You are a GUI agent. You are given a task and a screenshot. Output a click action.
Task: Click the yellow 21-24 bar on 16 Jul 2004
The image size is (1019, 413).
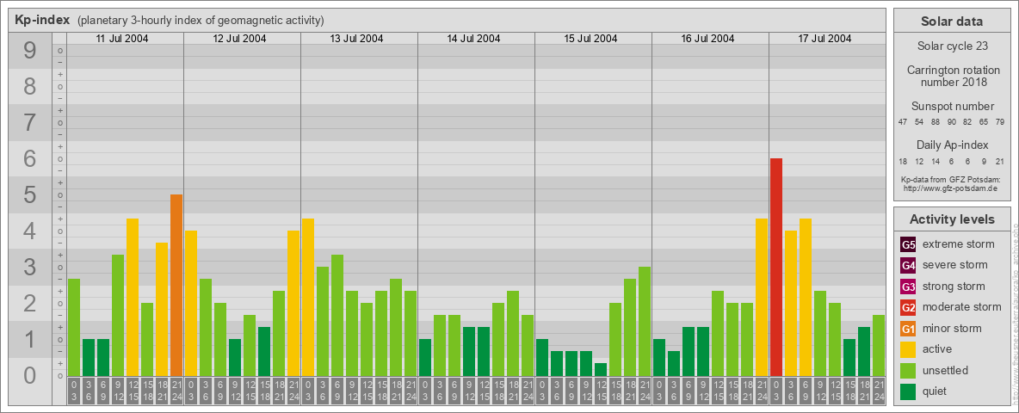click(x=761, y=297)
